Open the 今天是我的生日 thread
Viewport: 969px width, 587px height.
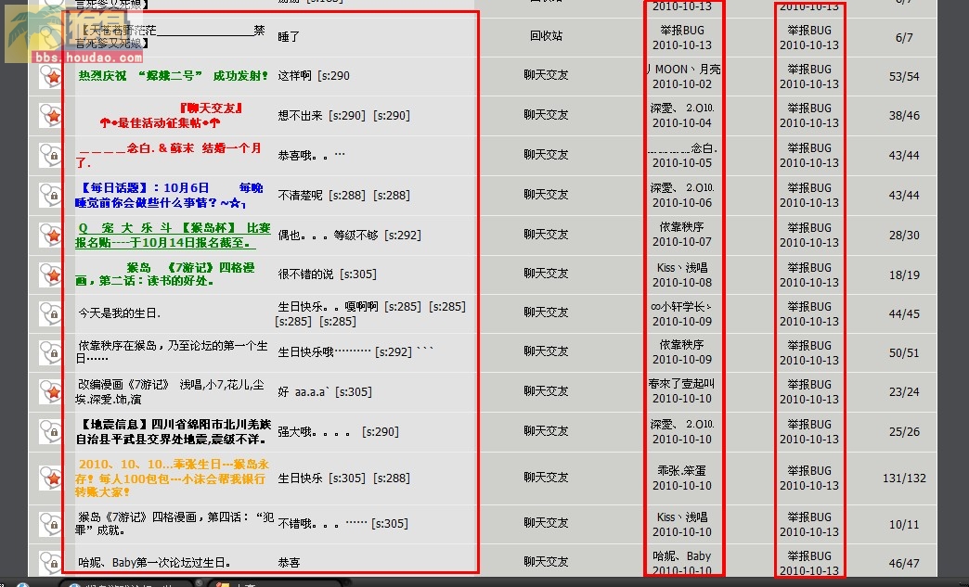[120, 313]
